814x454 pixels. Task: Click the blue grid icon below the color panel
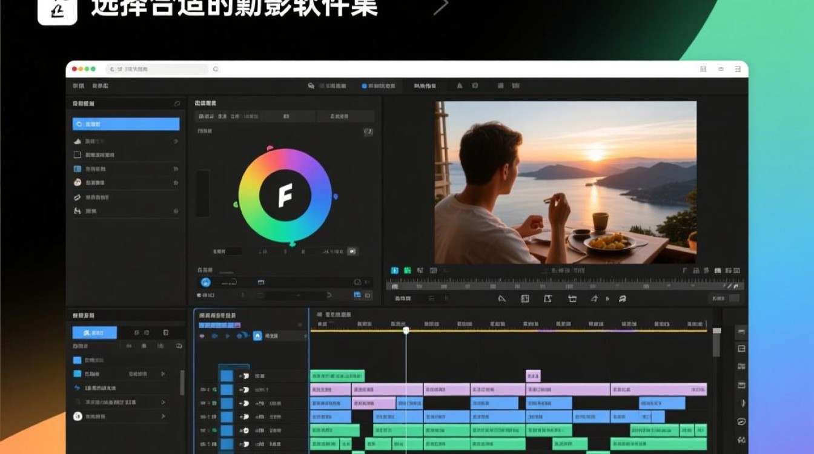pyautogui.click(x=357, y=295)
